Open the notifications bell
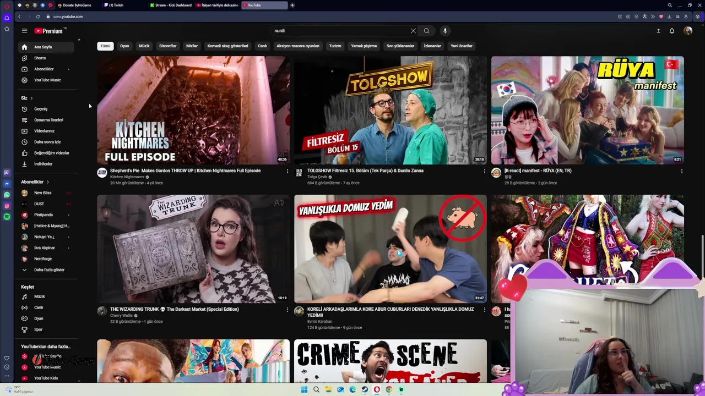This screenshot has width=705, height=396. 672,31
